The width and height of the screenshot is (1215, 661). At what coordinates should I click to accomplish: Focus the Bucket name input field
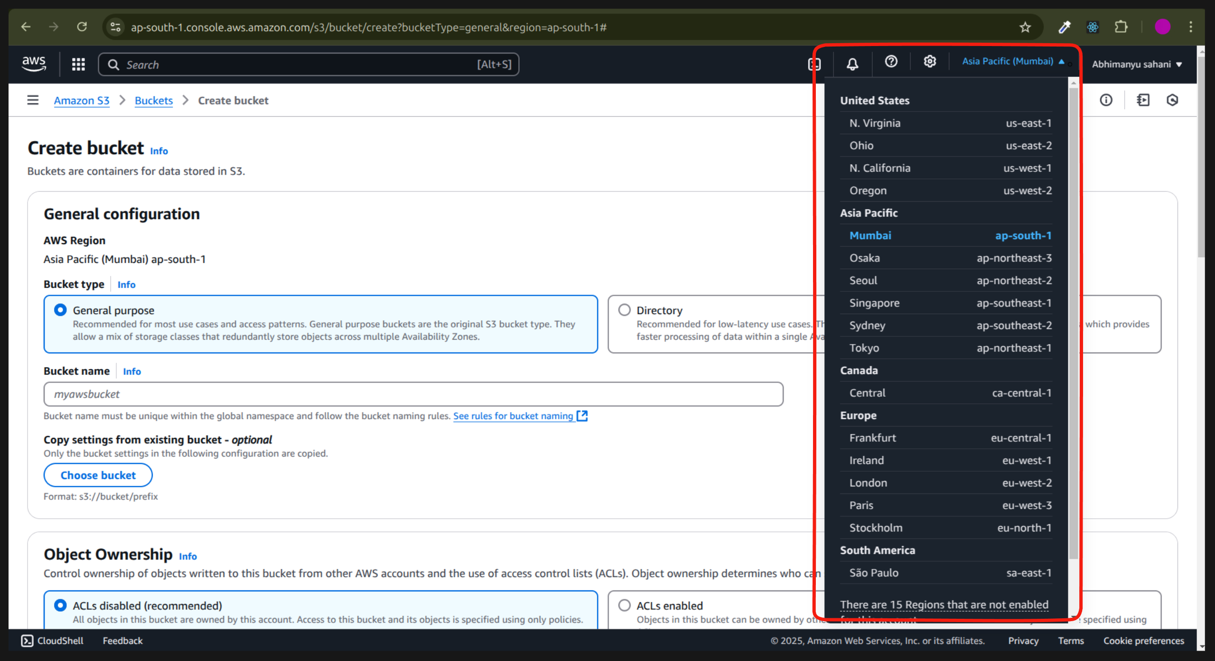413,394
